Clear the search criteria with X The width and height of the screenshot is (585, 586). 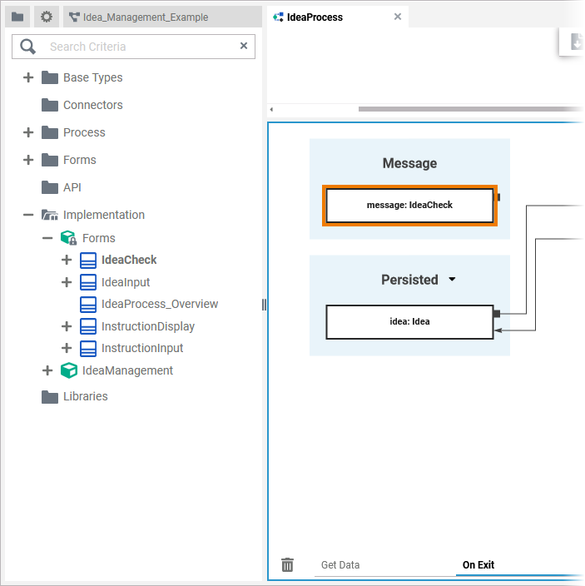pyautogui.click(x=244, y=47)
